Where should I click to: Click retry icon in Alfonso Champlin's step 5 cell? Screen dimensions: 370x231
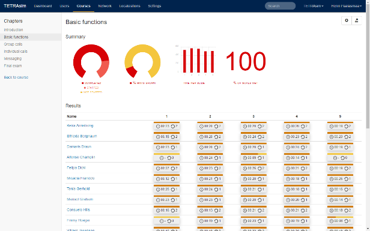click(x=342, y=158)
